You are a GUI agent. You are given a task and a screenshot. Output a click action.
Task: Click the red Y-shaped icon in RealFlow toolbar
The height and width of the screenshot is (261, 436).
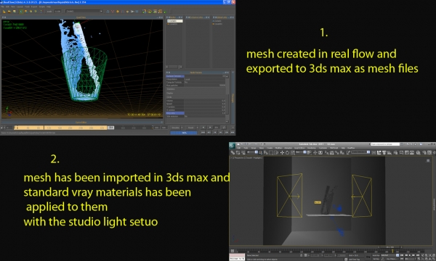pos(113,12)
